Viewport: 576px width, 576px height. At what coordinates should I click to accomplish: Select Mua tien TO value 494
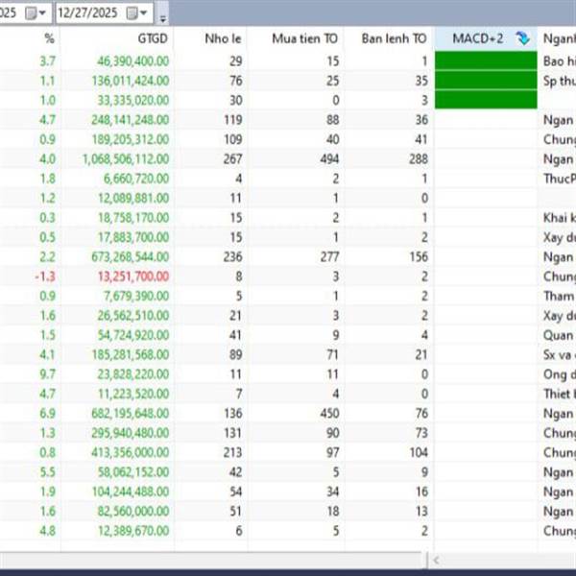point(329,158)
